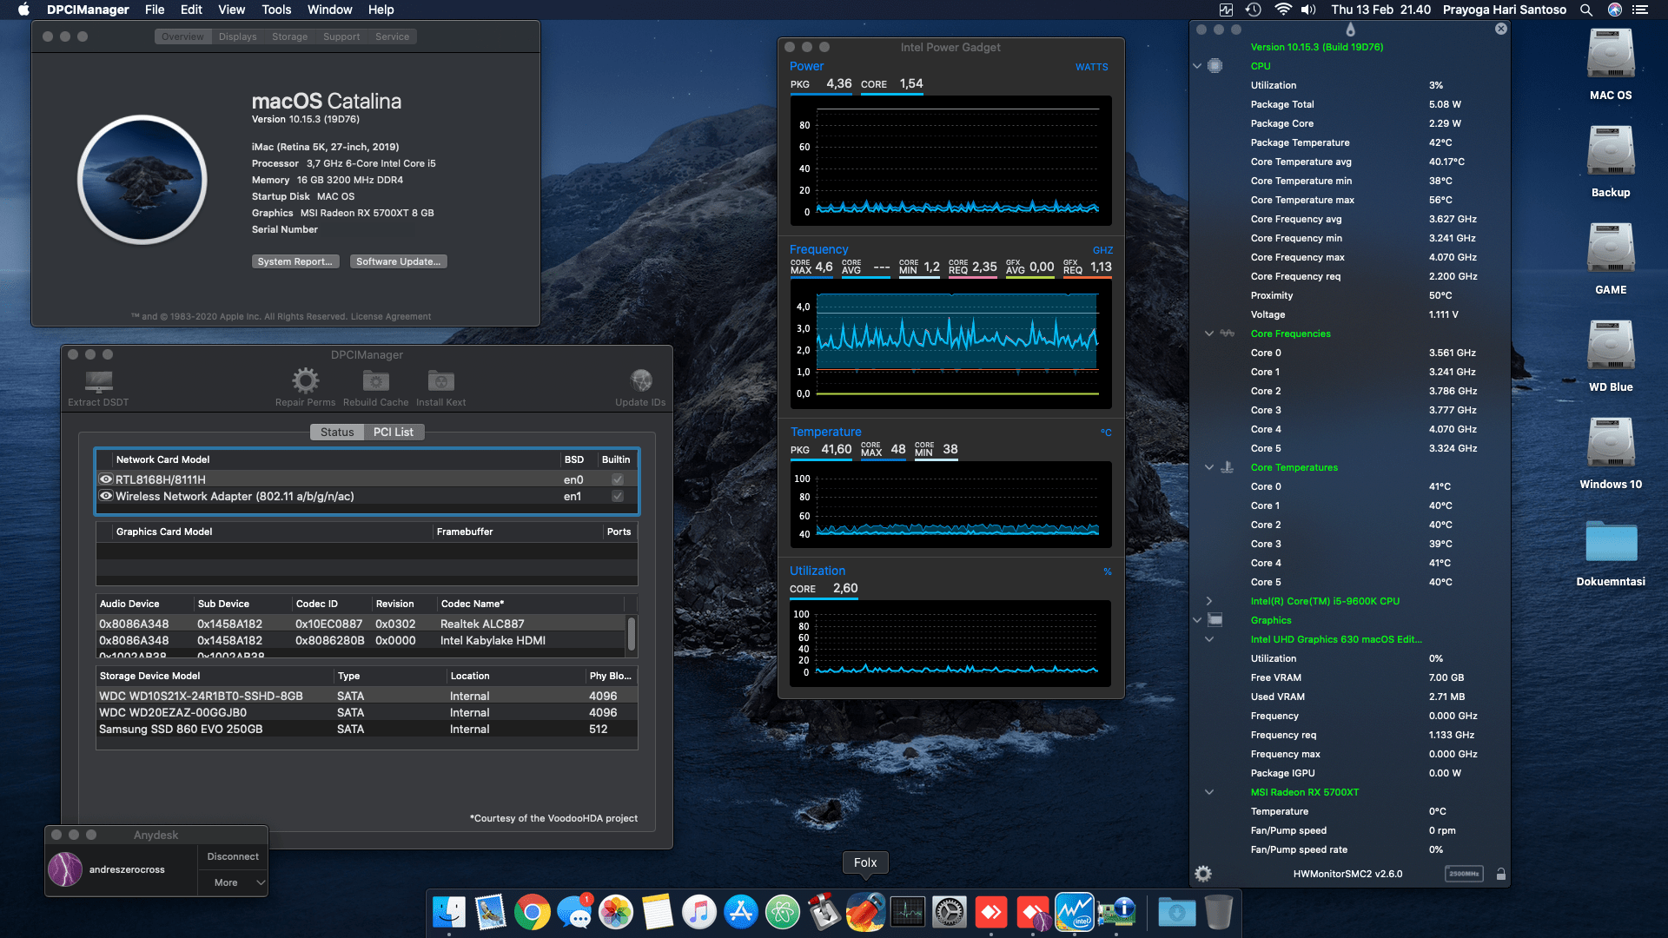Click the Repair Perms tool icon
1668x938 pixels.
coord(304,382)
